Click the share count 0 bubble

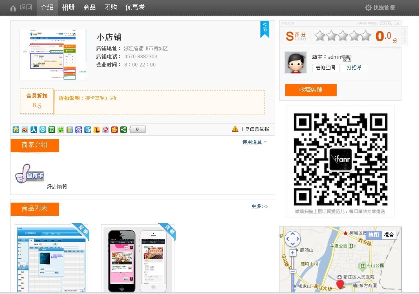[138, 129]
